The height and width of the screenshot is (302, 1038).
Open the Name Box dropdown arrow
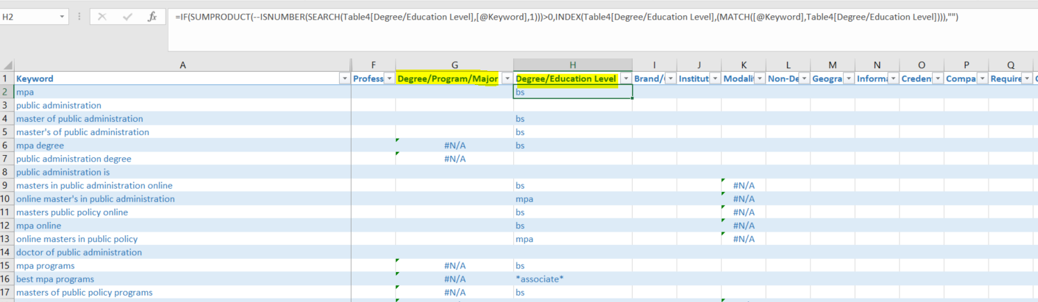pyautogui.click(x=63, y=17)
